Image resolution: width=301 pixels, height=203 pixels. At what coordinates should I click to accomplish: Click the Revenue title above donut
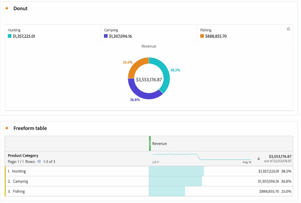click(x=149, y=46)
